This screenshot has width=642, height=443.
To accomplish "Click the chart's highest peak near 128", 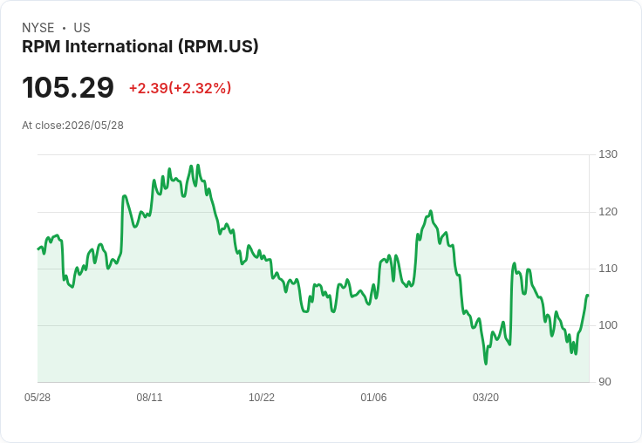I will (198, 166).
